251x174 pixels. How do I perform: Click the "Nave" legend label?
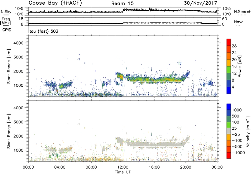[239, 22]
